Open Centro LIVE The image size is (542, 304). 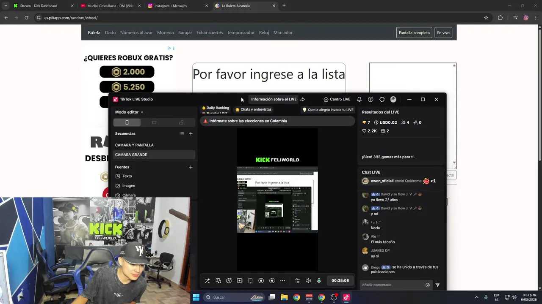pyautogui.click(x=337, y=99)
